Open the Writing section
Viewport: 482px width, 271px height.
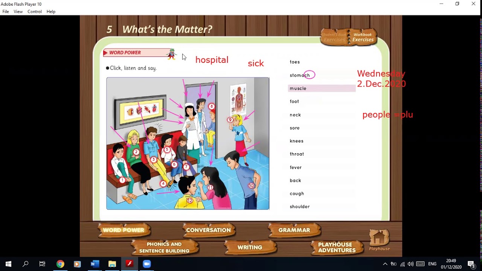tap(250, 247)
